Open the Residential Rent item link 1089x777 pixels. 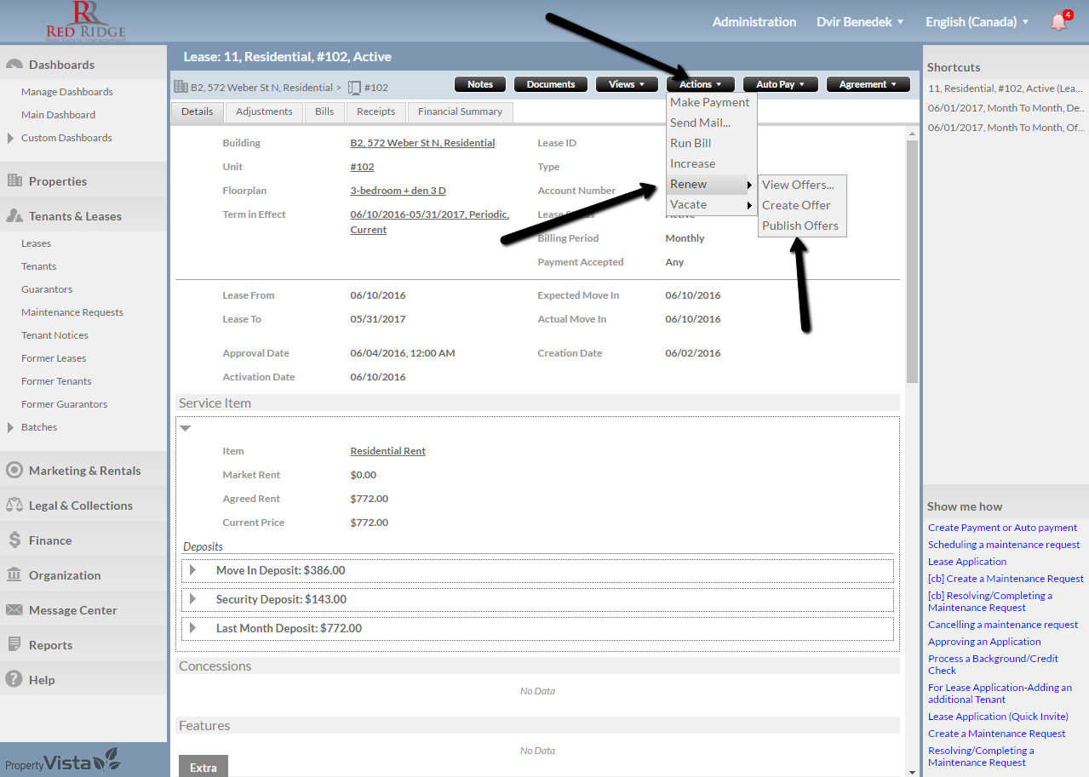tap(387, 451)
